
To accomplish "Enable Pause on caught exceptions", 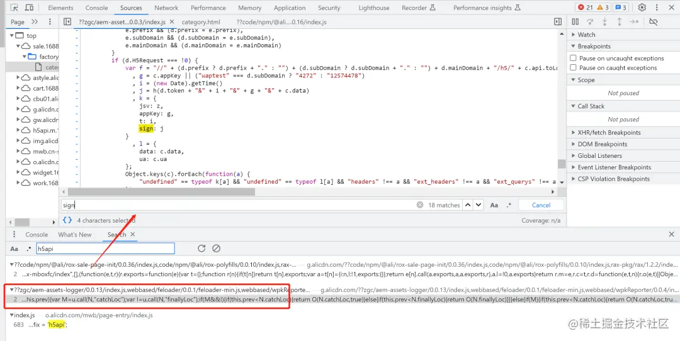I will point(573,67).
